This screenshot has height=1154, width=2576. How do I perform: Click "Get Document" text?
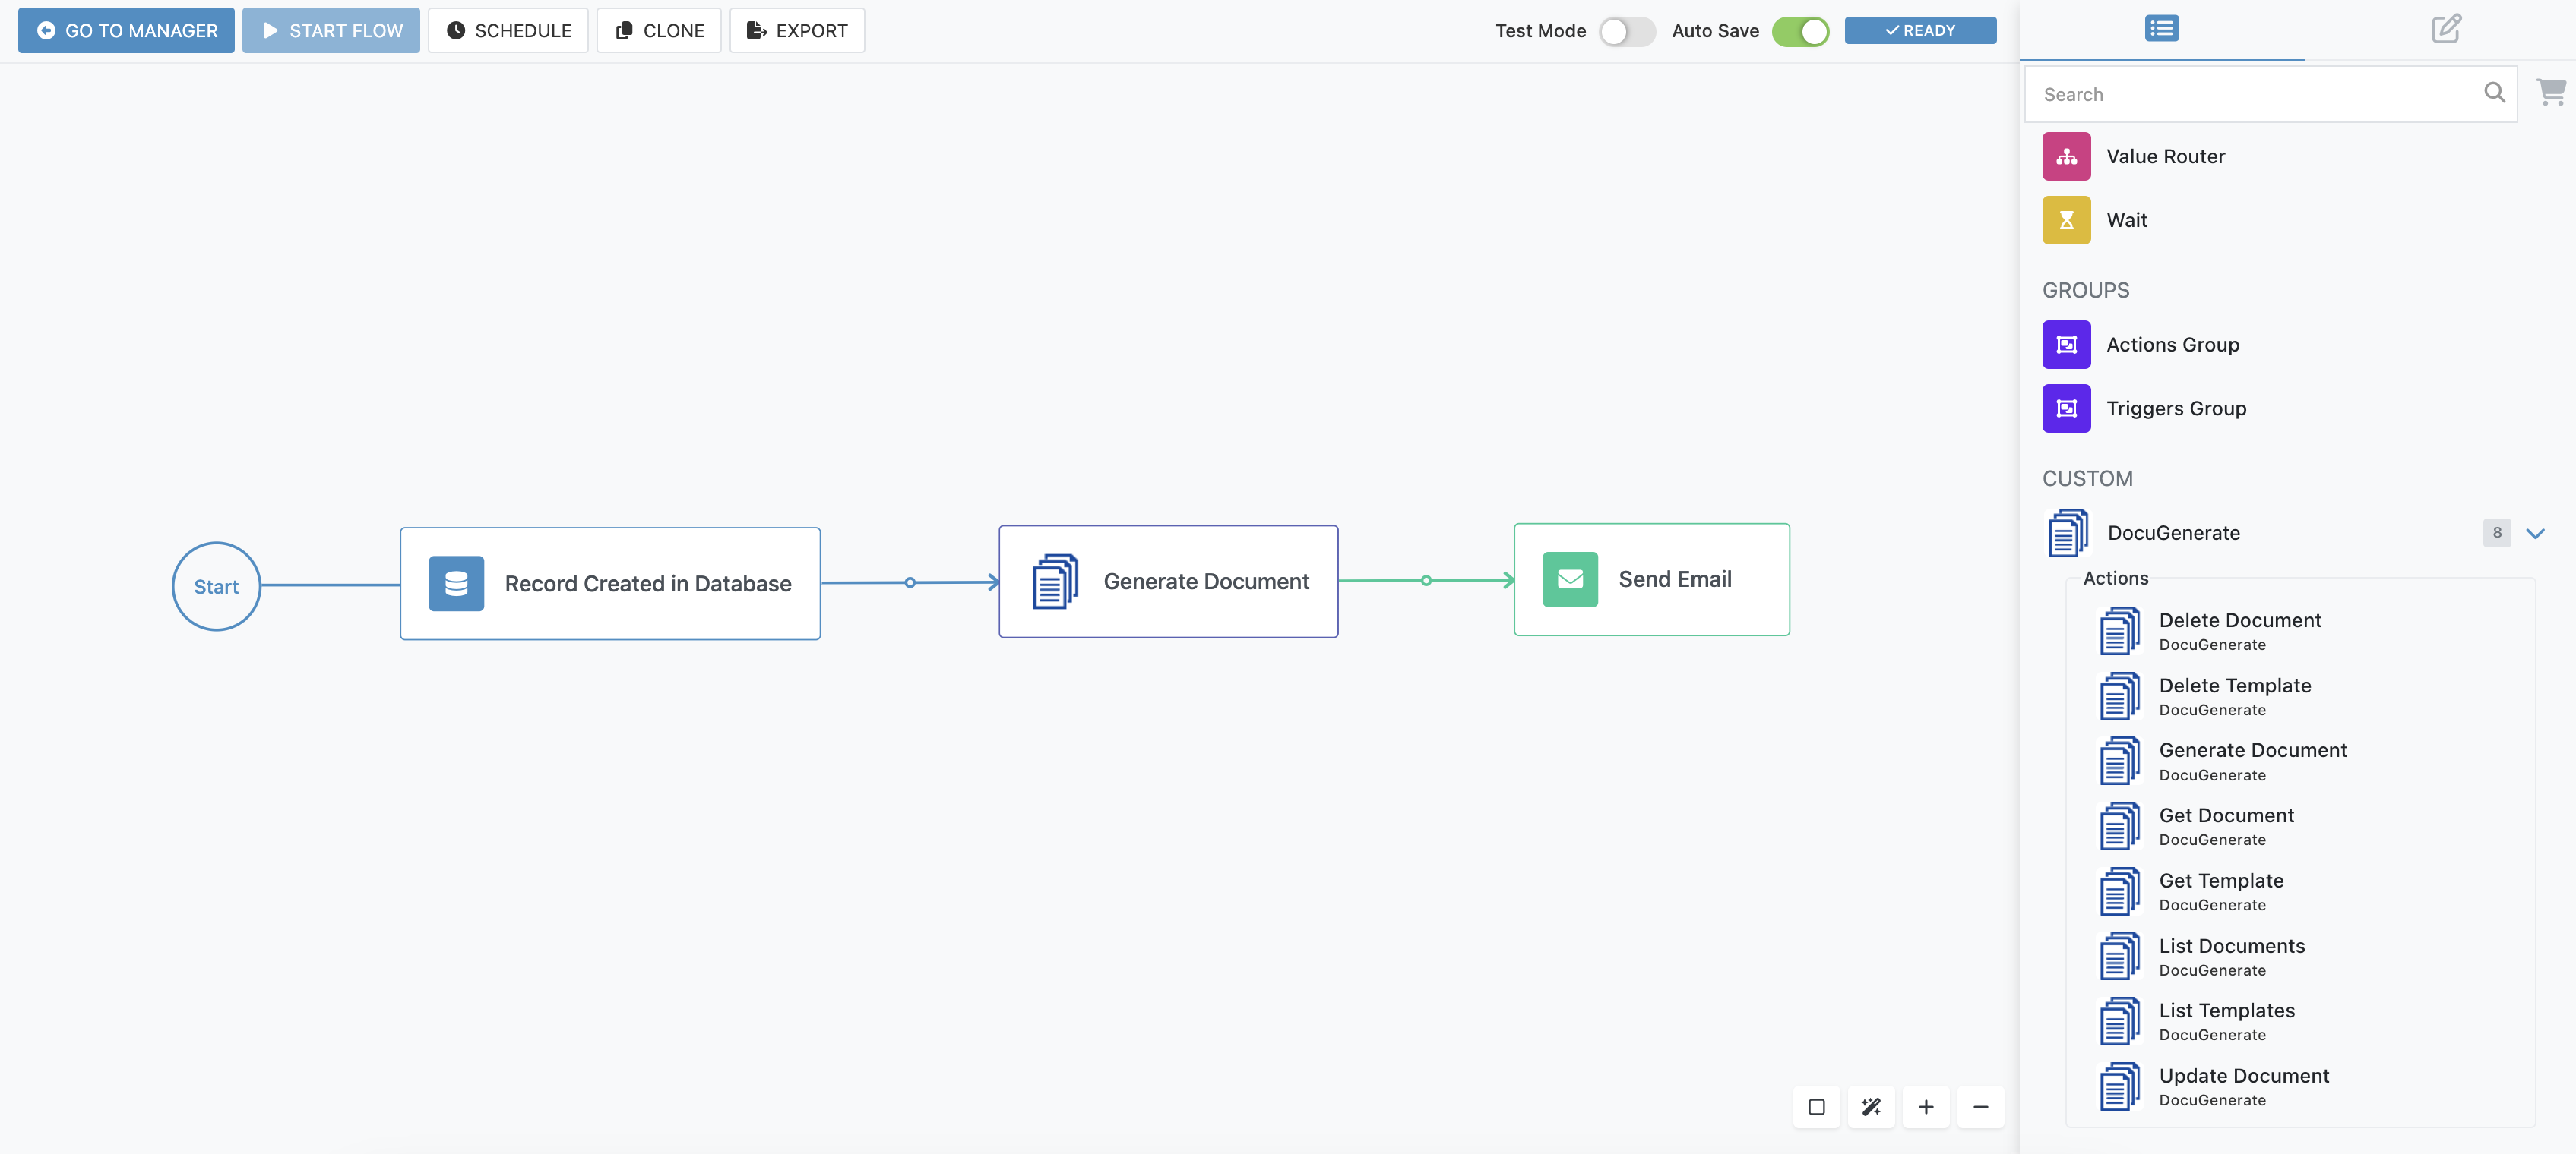[x=2226, y=815]
